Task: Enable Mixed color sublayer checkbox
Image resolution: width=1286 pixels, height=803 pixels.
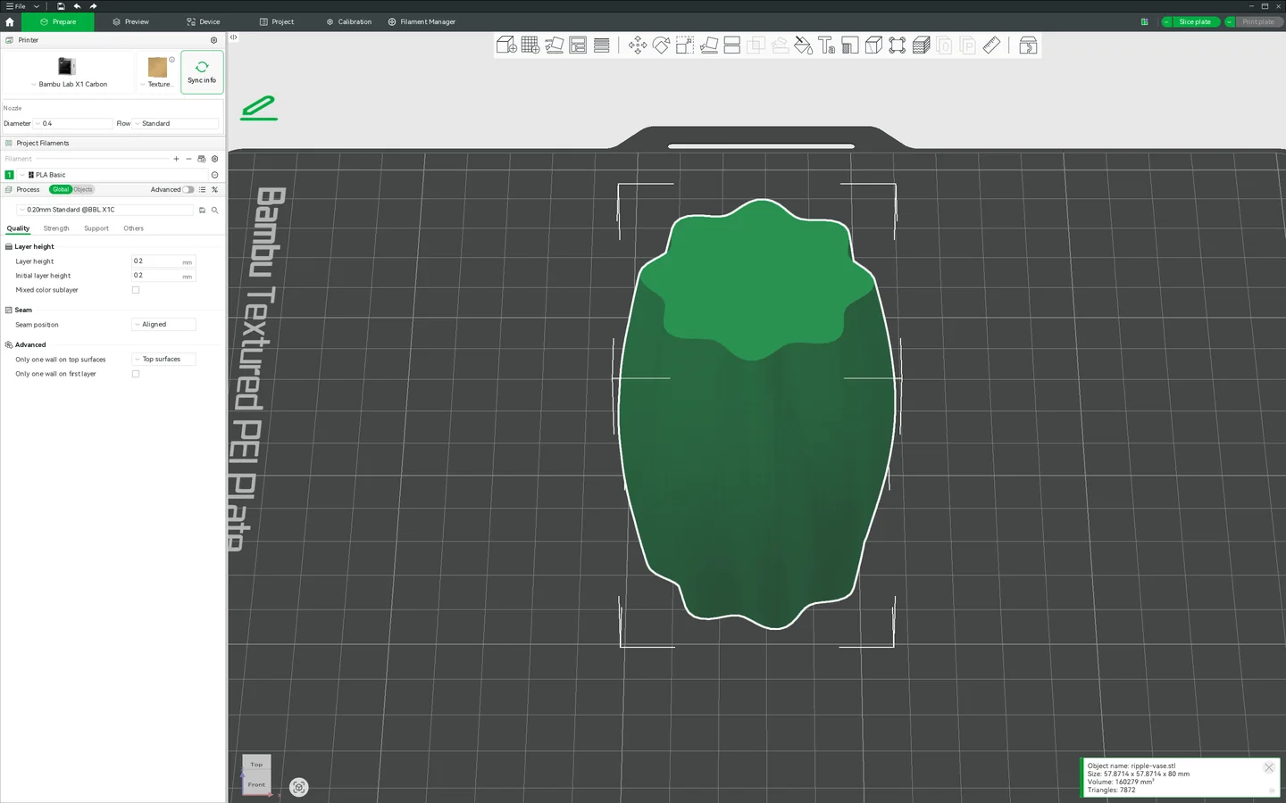Action: pos(136,290)
